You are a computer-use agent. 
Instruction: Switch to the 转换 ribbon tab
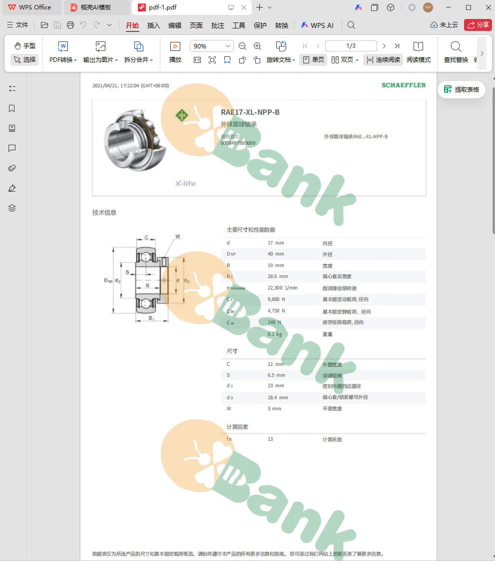point(282,25)
